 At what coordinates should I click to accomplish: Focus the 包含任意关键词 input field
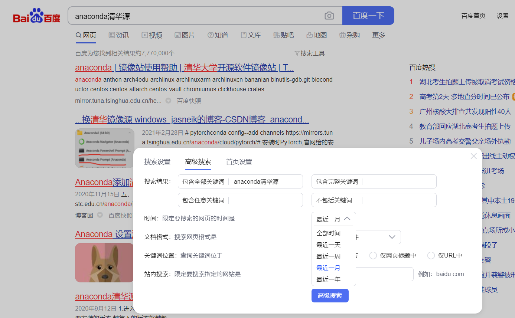(241, 200)
